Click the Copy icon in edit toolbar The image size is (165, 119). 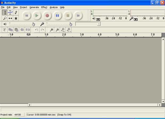point(11,30)
